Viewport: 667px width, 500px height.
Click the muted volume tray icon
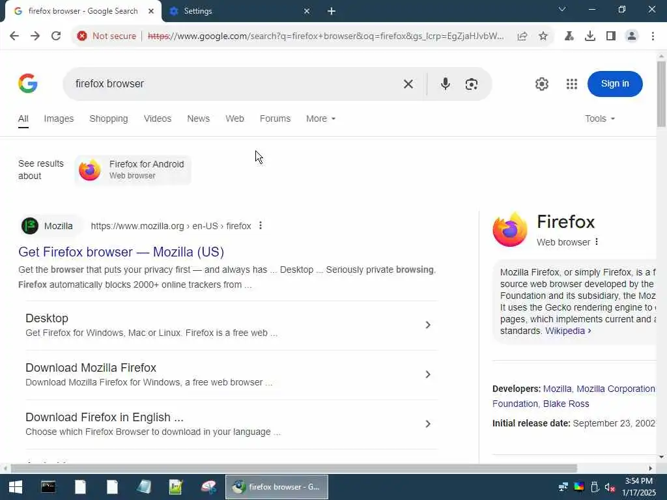(x=610, y=487)
